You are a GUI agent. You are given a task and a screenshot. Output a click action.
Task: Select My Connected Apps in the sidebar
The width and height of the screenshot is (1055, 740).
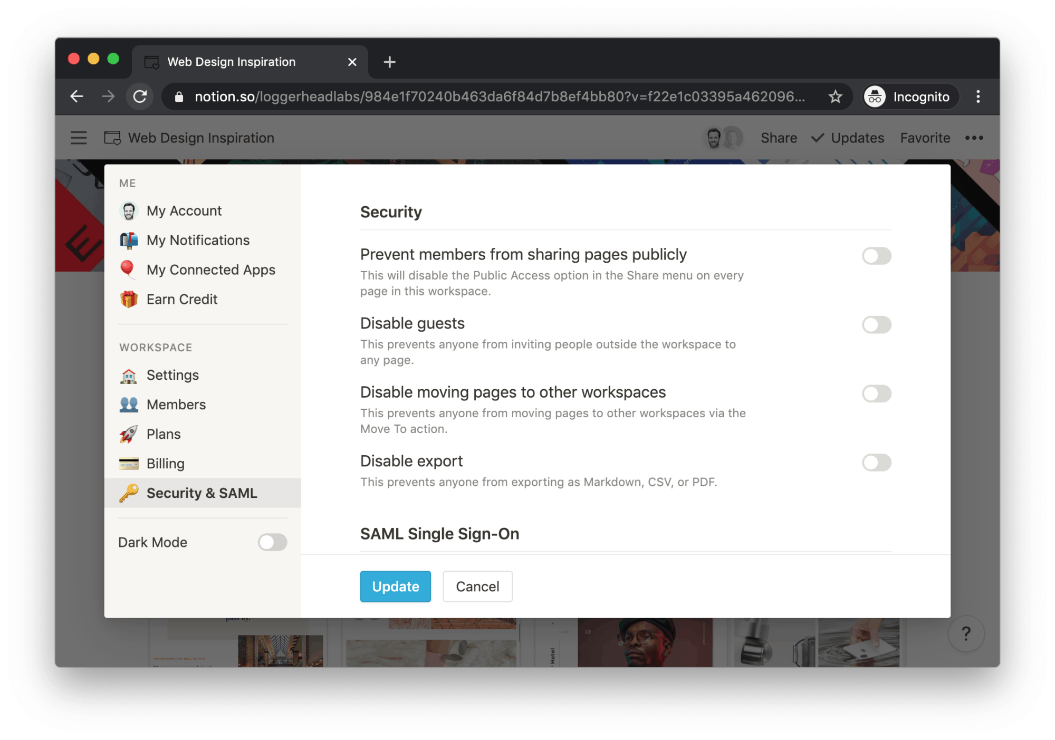210,270
